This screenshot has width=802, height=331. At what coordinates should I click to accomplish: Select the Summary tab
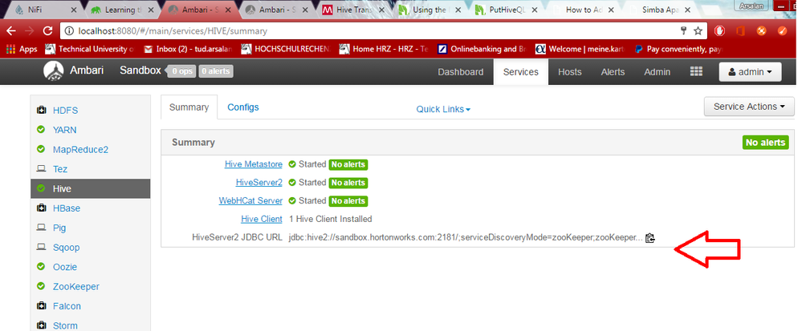tap(189, 107)
